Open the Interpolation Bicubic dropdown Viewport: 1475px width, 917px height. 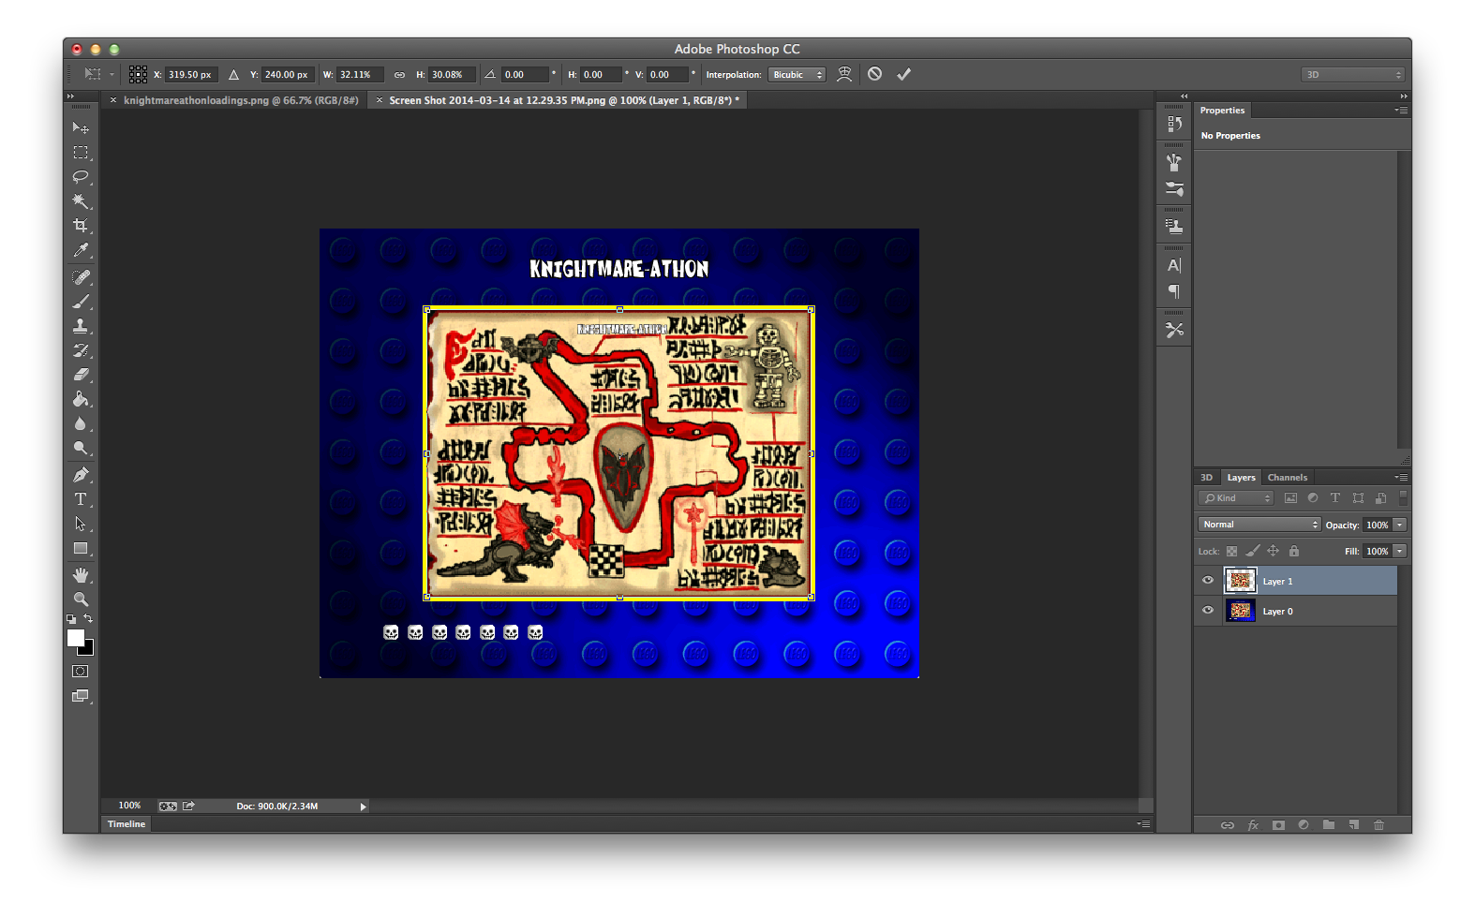pyautogui.click(x=797, y=75)
